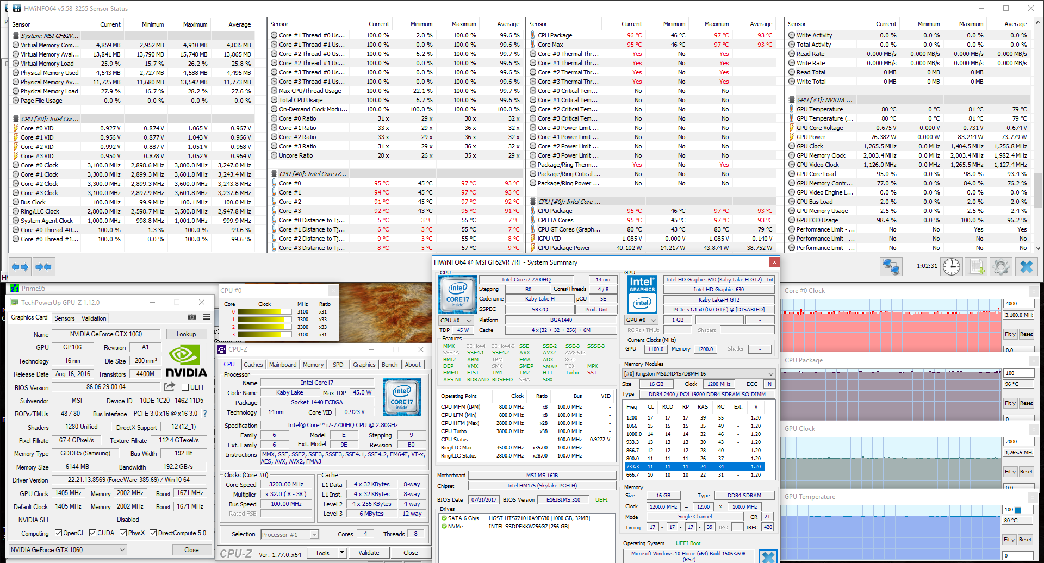
Task: Click the log file icon with green plus
Action: pos(977,267)
